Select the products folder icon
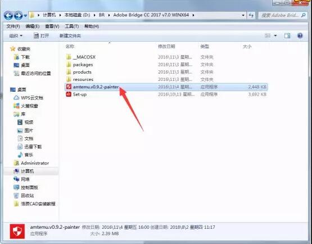The width and height of the screenshot is (312, 244). 69,72
